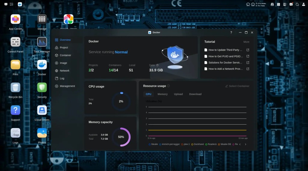Open tutorial 'How to Add a Network Prox...'
Viewport: 308px width, 171px height.
226,69
